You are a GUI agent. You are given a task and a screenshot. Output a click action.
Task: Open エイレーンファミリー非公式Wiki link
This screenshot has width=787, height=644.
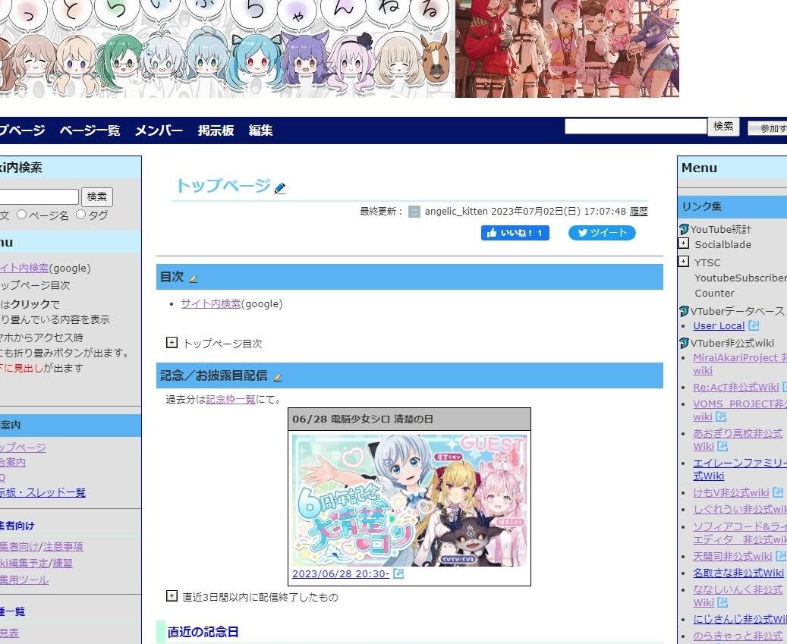(740, 470)
